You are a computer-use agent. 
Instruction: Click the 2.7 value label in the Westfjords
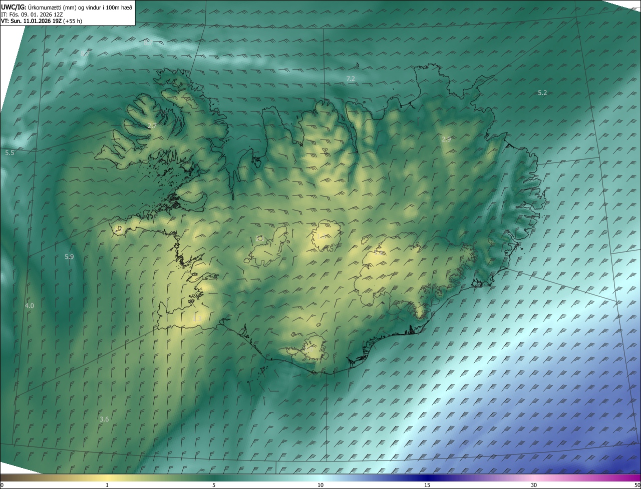point(152,125)
